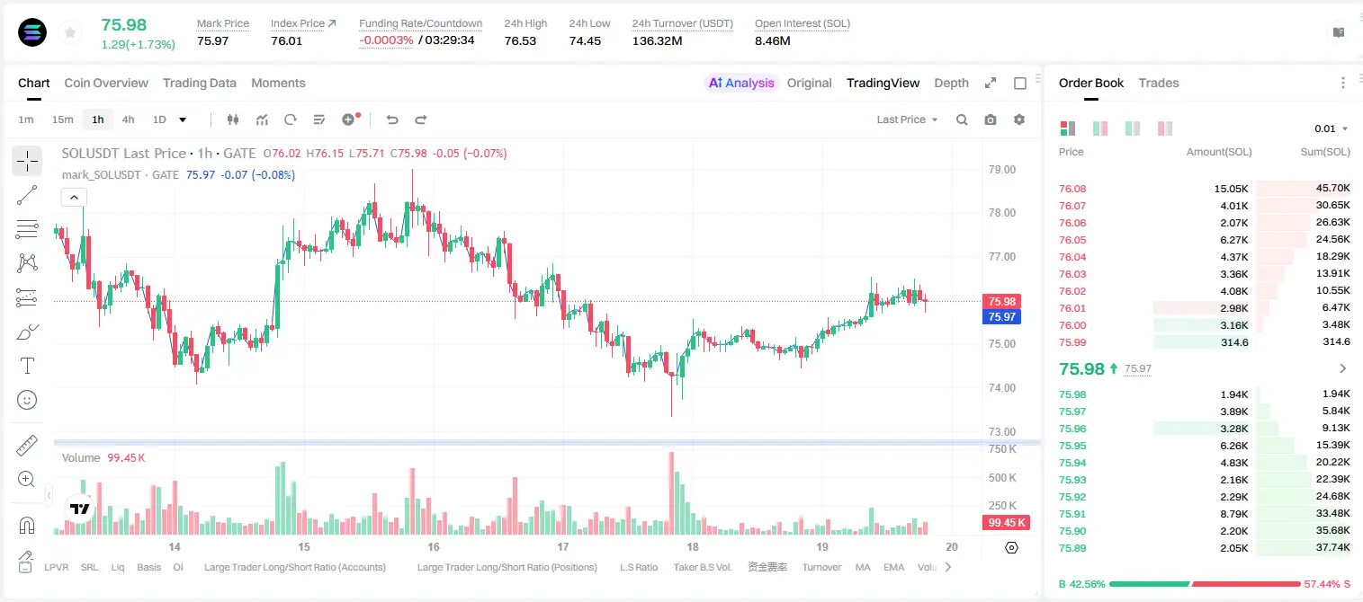Select the 75.95 bid price row

point(1205,446)
